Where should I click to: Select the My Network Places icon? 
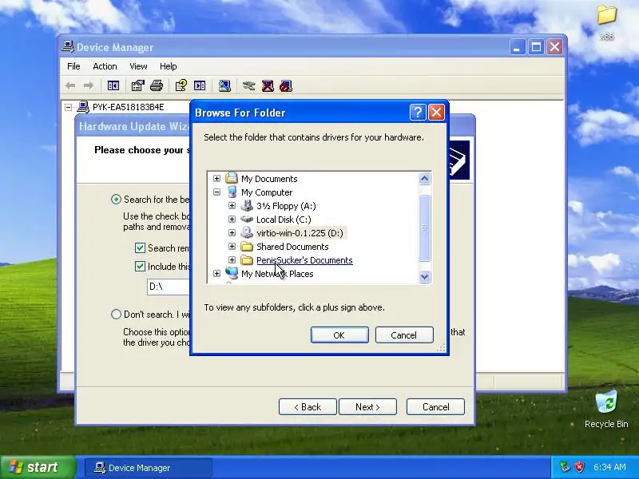point(232,273)
